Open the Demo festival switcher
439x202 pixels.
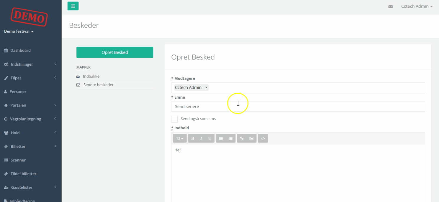19,32
